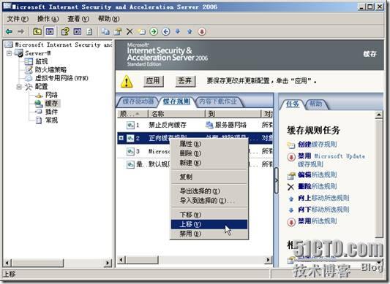Choose 删除(D) in the context menu
The image size is (390, 284).
[209, 153]
